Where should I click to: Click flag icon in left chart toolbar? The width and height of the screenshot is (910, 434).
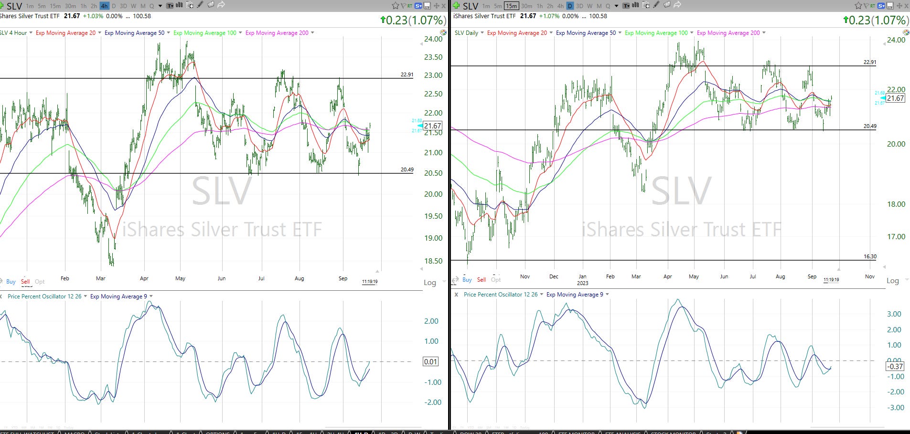tap(403, 6)
